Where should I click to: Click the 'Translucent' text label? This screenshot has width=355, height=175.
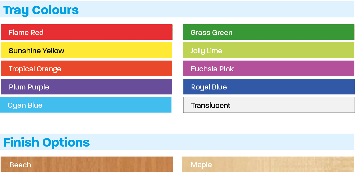click(x=211, y=106)
